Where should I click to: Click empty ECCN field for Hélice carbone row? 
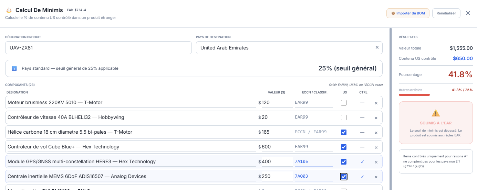(x=313, y=132)
